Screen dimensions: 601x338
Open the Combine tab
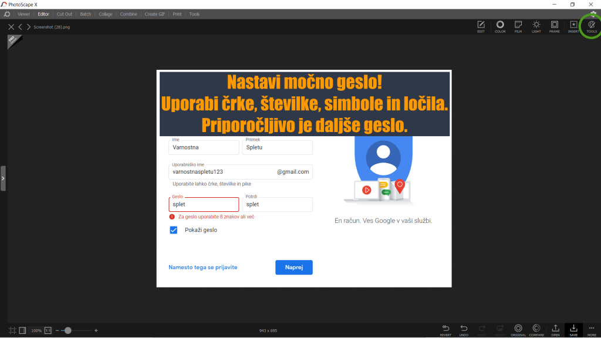click(129, 14)
